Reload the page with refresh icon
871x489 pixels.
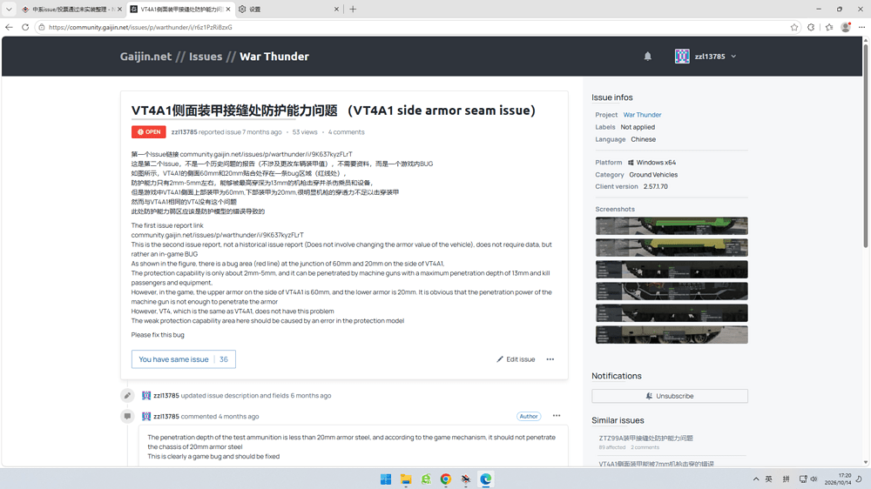pyautogui.click(x=25, y=27)
